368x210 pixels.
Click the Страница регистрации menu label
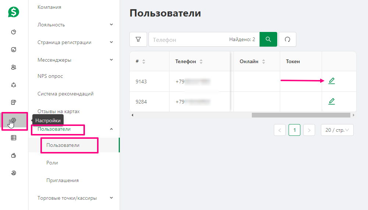pyautogui.click(x=64, y=43)
